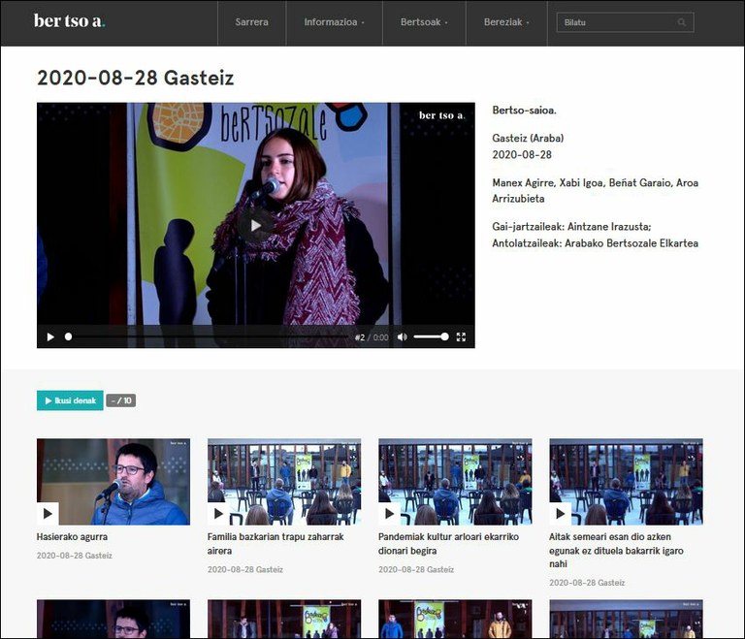745x639 pixels.
Task: Switch the video to fullscreen
Action: pyautogui.click(x=461, y=336)
